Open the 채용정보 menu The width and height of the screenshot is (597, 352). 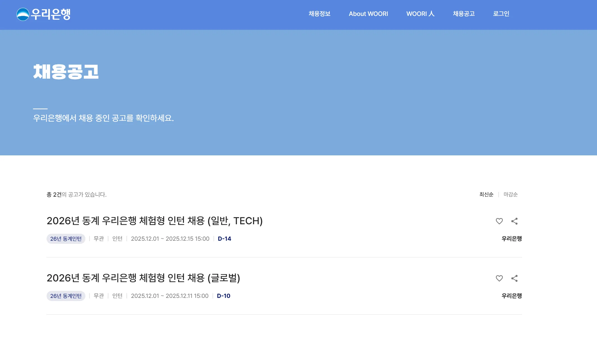[319, 14]
